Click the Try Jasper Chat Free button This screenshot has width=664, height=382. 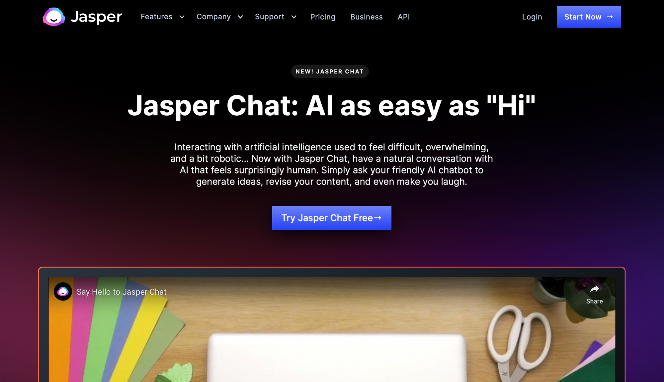coord(332,217)
